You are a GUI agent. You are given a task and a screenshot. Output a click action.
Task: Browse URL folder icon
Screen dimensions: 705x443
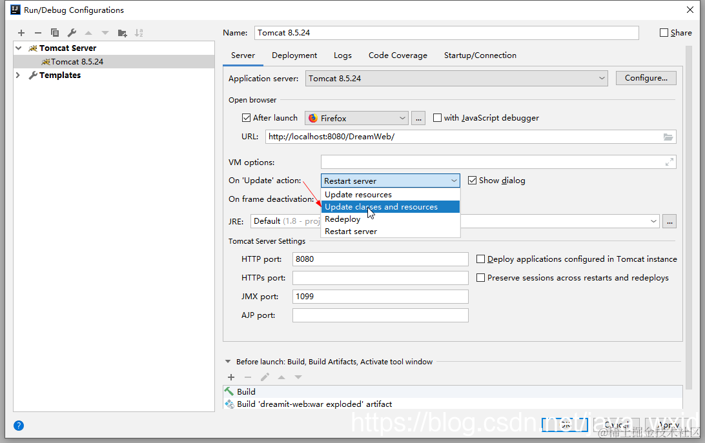point(668,137)
